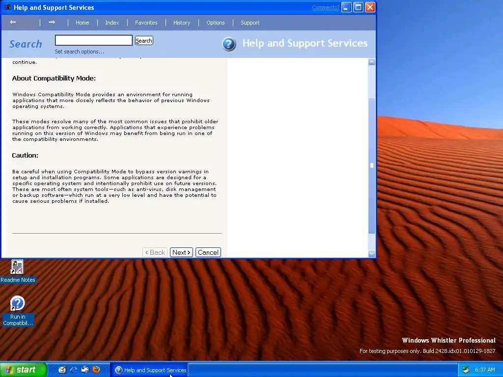Screen dimensions: 503x377
Task: Open the Options menu
Action: coord(216,23)
